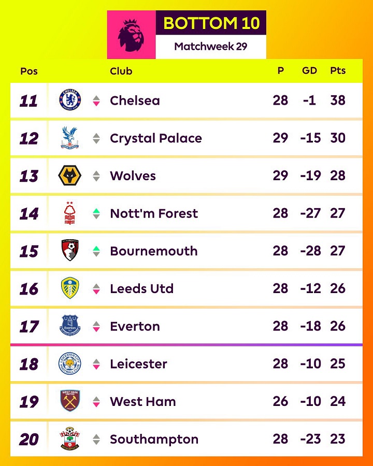Click the pink-purple relegation zone line
The image size is (373, 466).
coord(187,345)
